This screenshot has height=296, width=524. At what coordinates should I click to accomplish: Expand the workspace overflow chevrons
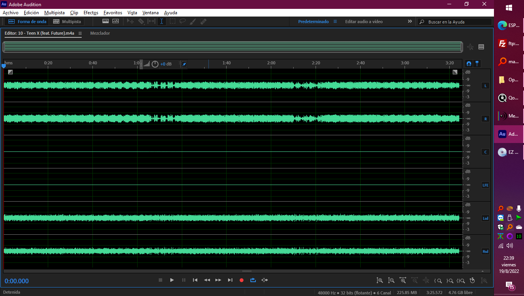[x=410, y=22]
